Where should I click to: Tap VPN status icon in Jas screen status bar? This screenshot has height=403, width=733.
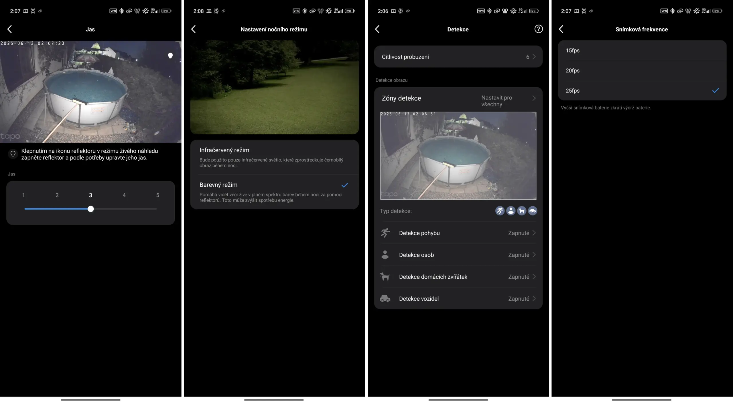point(113,11)
